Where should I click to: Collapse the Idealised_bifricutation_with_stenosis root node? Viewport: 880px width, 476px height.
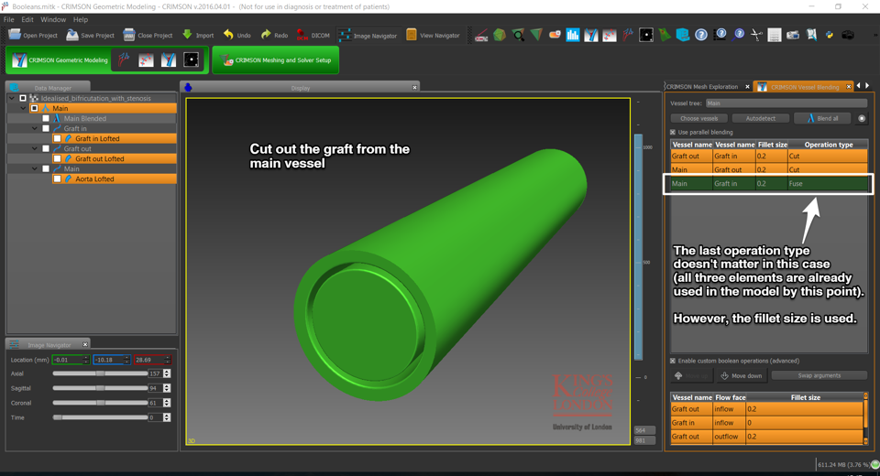(12, 98)
